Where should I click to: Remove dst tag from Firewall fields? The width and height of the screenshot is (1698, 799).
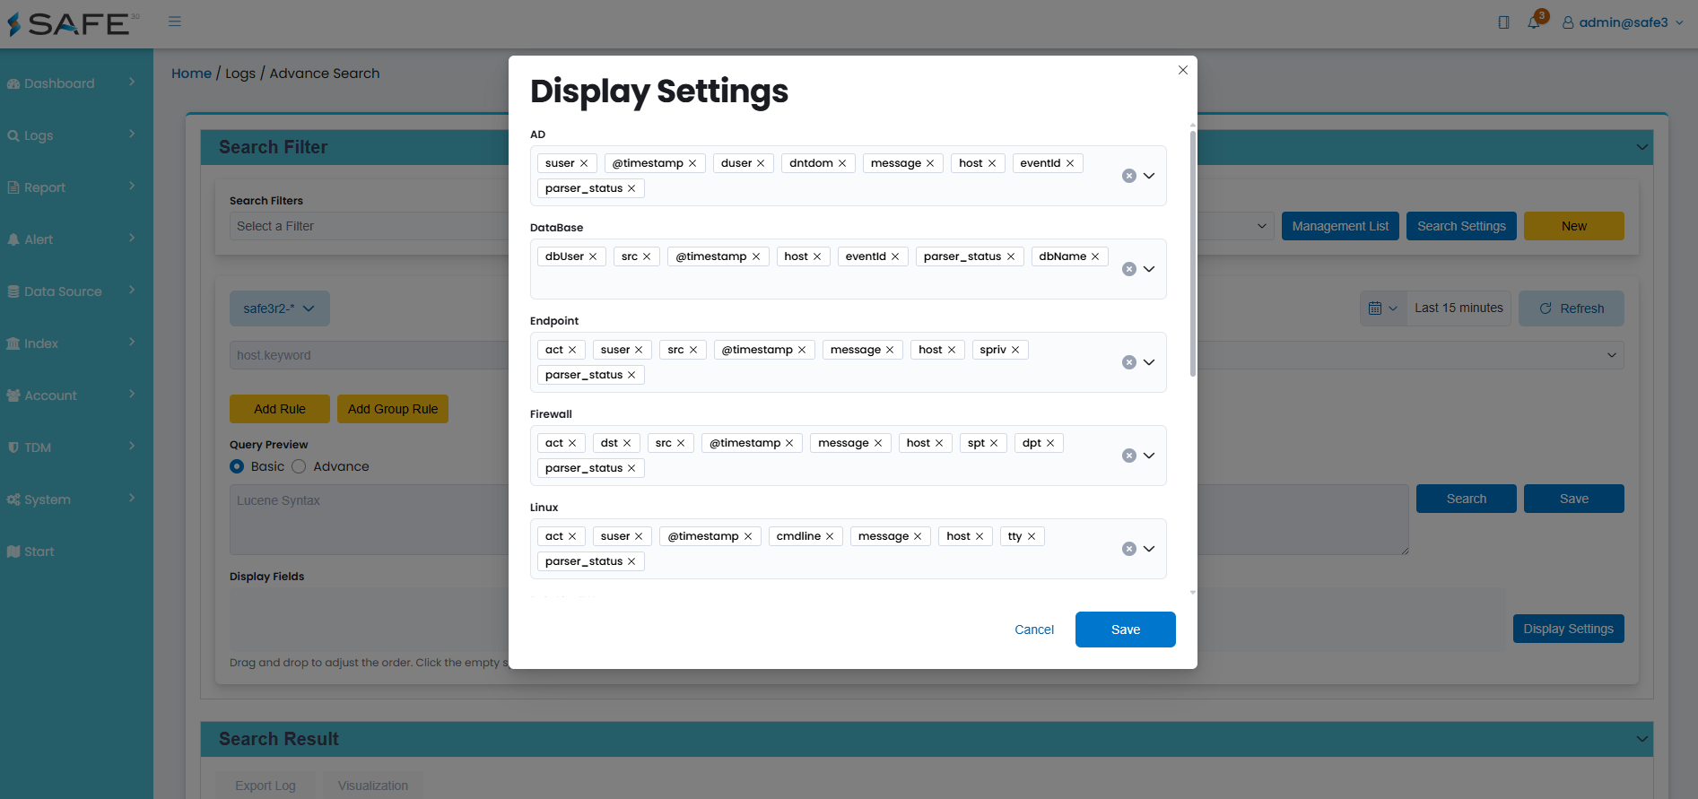(x=627, y=443)
